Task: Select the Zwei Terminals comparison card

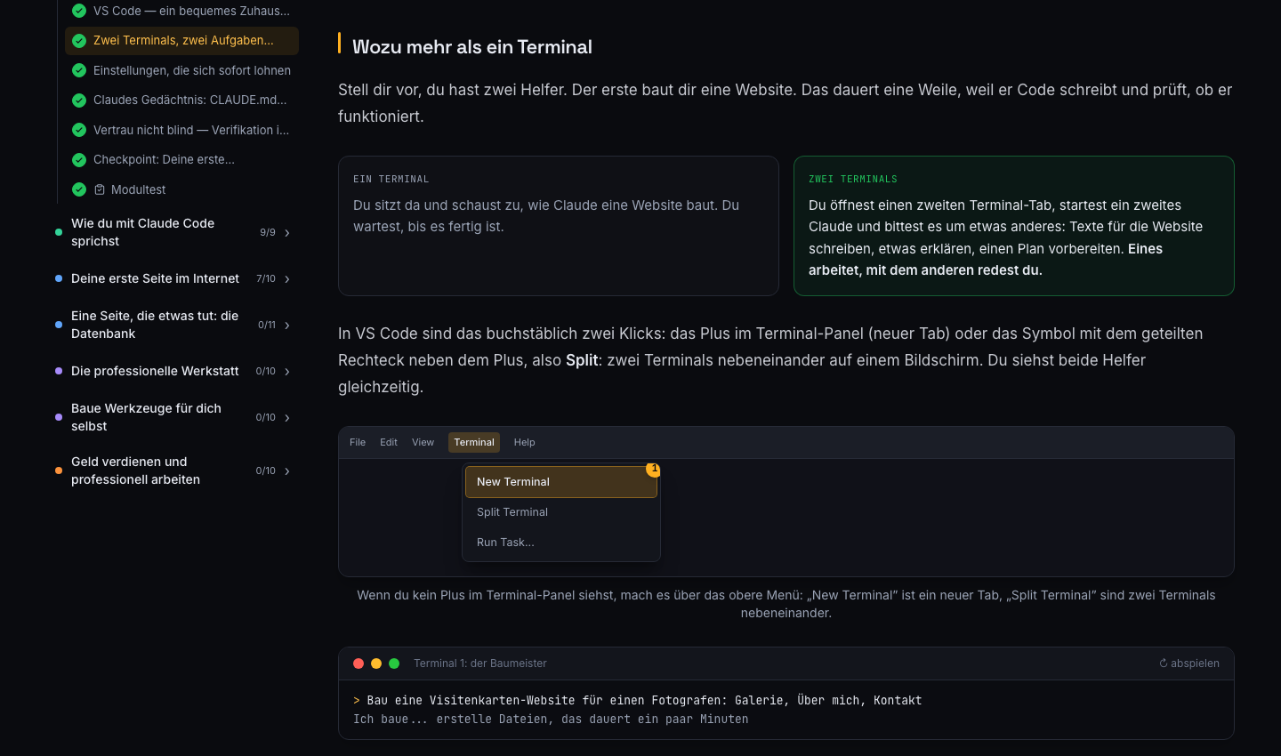Action: 1014,226
